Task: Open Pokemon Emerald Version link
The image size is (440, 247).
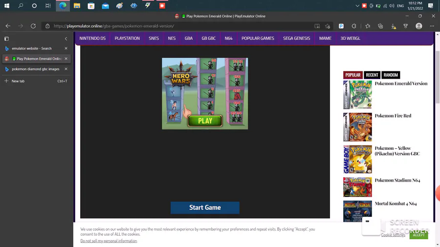Action: 401,83
